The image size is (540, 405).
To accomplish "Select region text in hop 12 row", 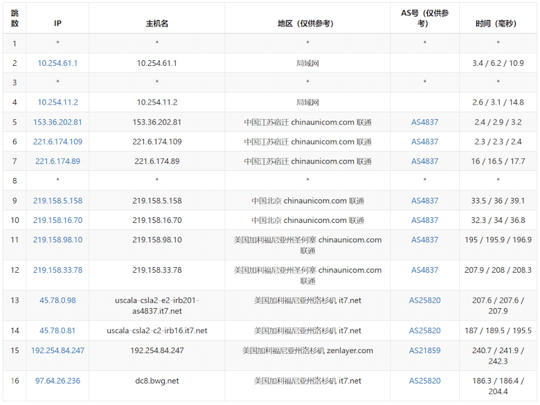I will pyautogui.click(x=307, y=275).
